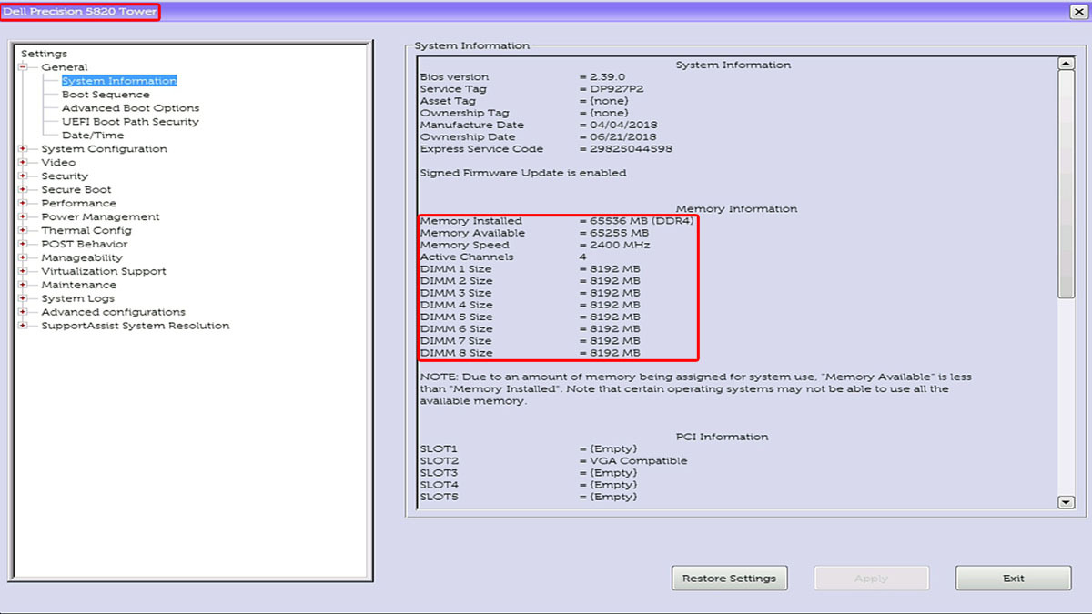This screenshot has height=614, width=1092.
Task: Select the Security category label
Action: point(65,176)
